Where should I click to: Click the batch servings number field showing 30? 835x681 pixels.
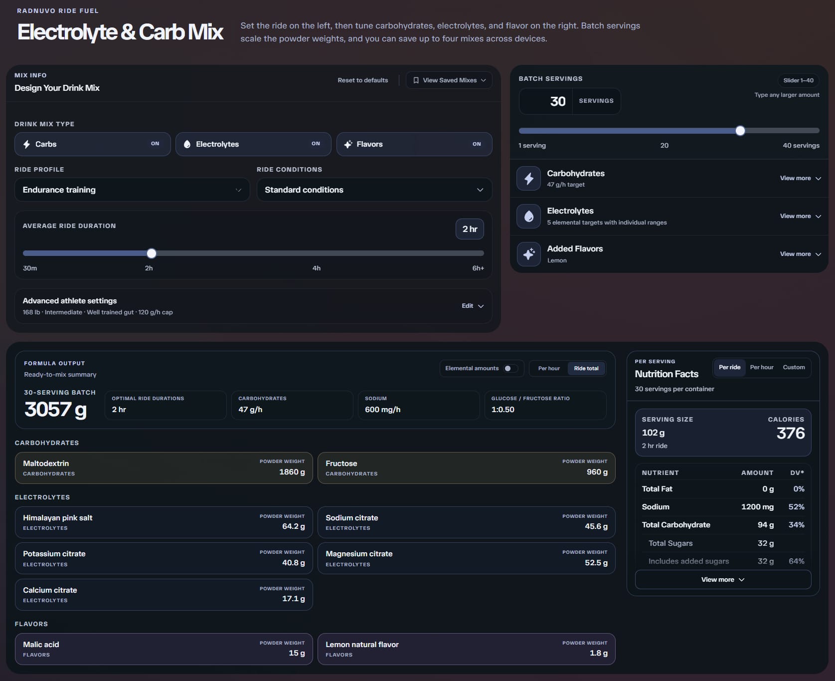point(546,101)
